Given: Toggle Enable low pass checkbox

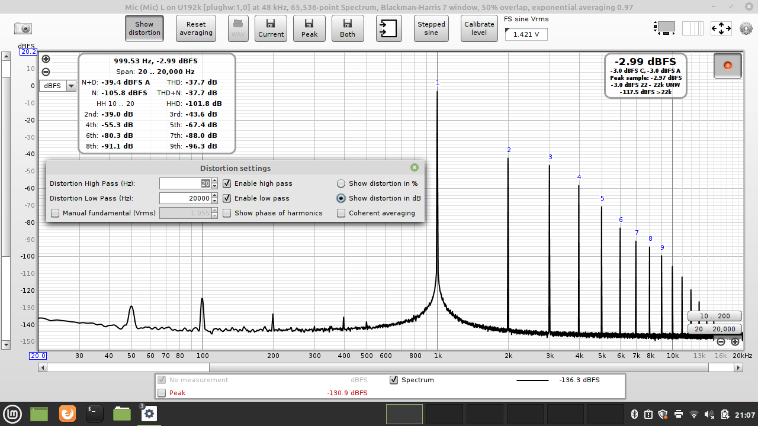Looking at the screenshot, I should 227,198.
